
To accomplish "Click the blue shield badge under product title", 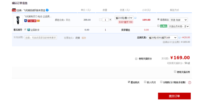I will (25, 21).
